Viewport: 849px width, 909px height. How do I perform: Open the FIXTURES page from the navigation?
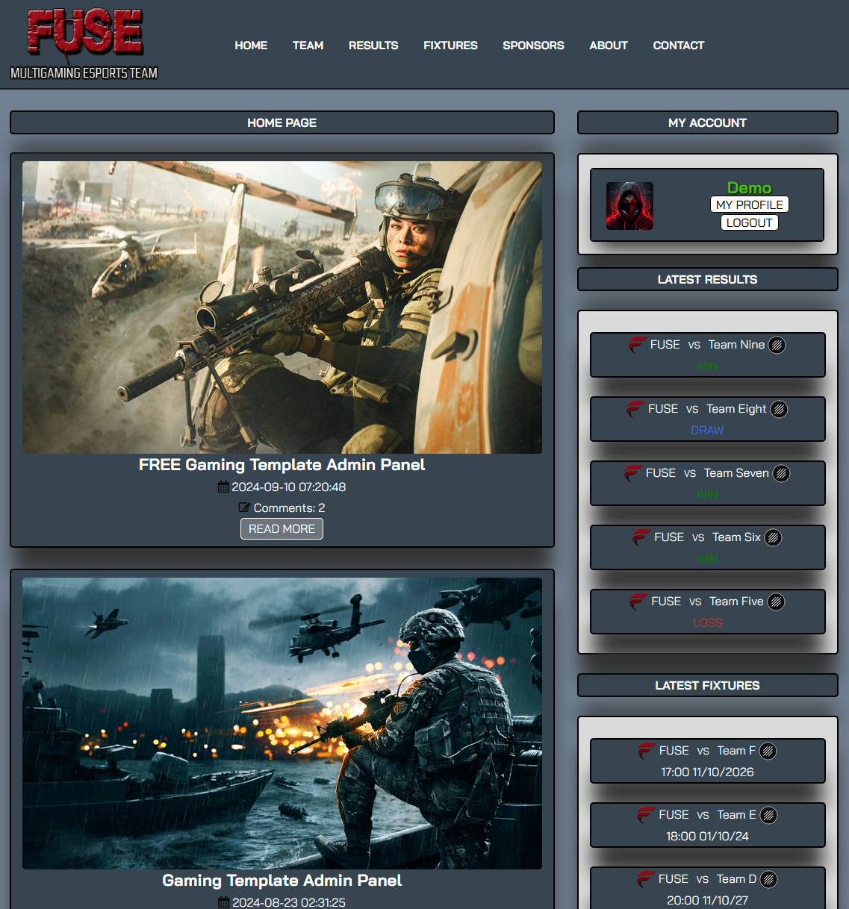click(450, 46)
